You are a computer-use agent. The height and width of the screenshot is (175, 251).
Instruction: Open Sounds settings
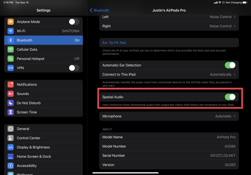tap(44, 94)
